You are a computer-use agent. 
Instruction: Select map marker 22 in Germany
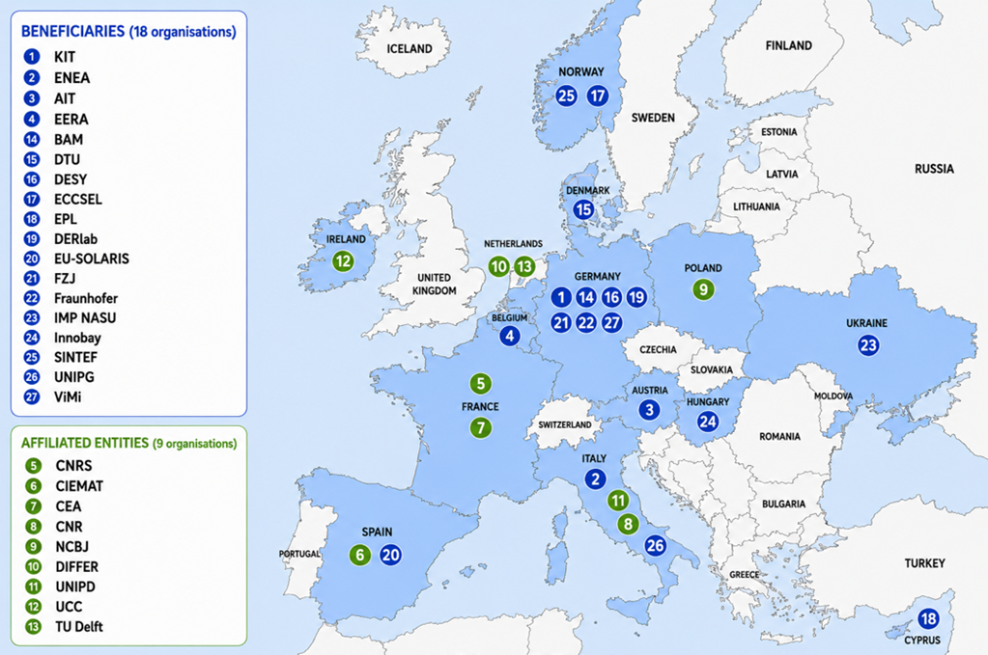point(586,323)
